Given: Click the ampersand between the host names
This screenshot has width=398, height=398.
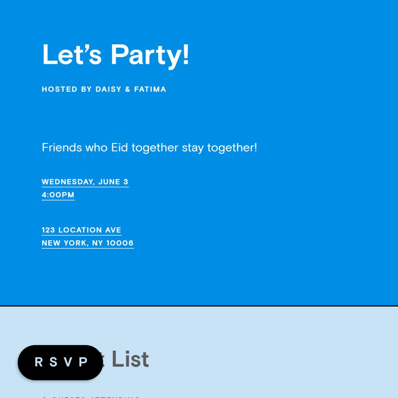Looking at the screenshot, I should click(127, 89).
